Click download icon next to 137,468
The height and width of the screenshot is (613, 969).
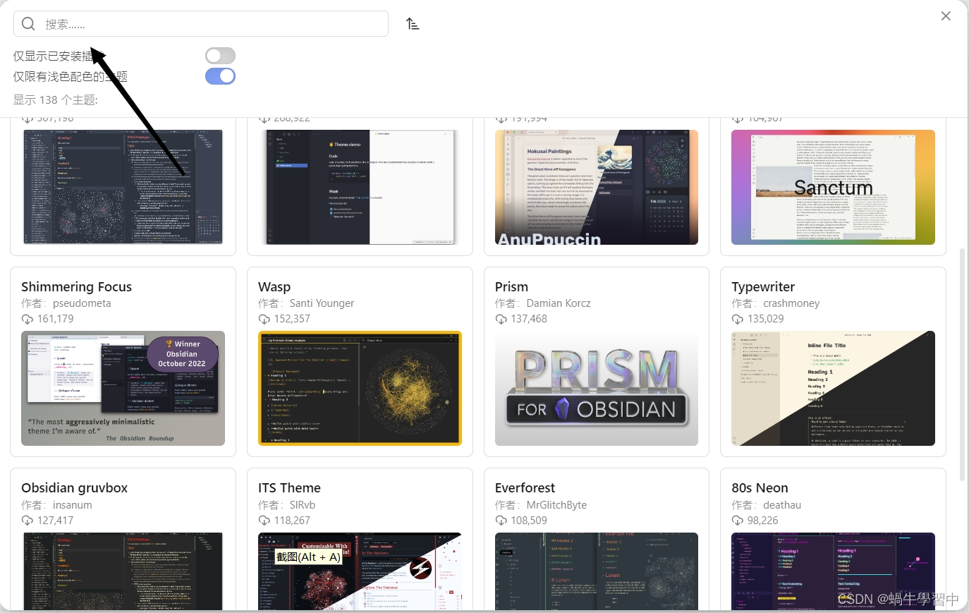click(x=501, y=319)
